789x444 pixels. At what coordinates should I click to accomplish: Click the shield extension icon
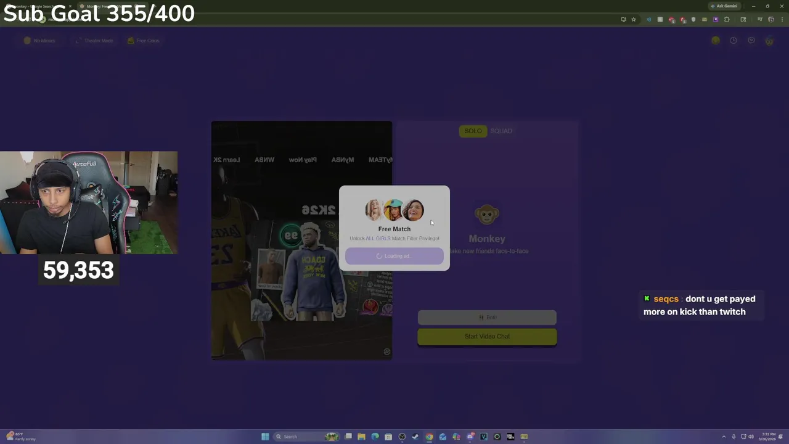tap(693, 20)
